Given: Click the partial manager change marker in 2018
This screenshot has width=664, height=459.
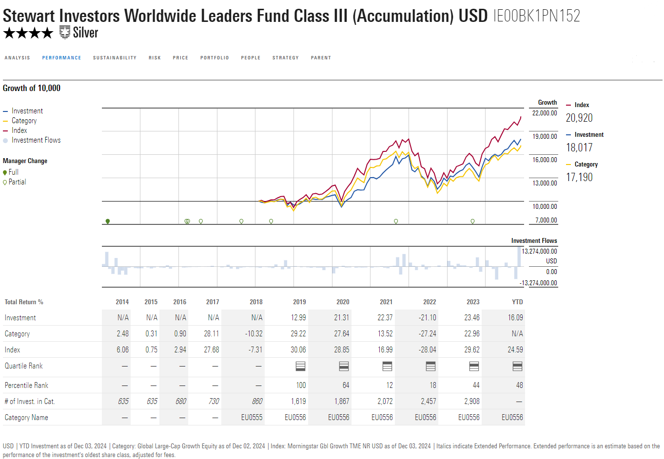Looking at the screenshot, I should tap(271, 221).
